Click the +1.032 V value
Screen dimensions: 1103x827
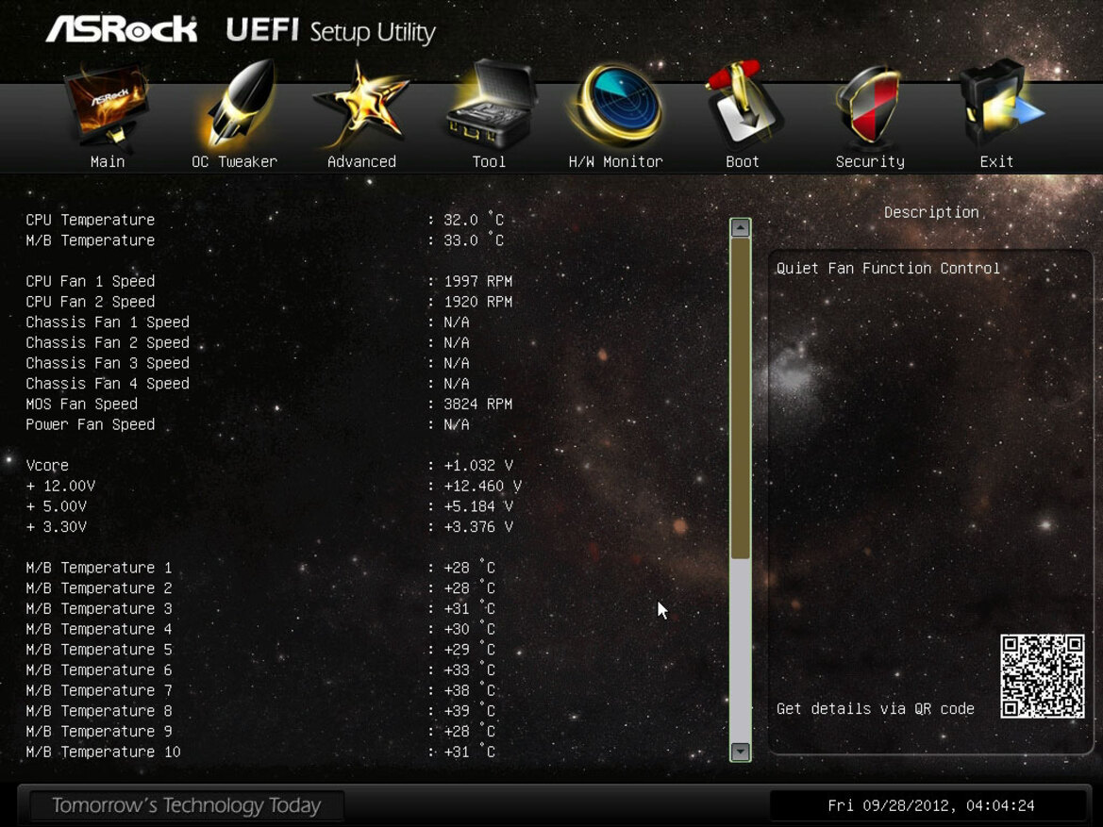478,466
